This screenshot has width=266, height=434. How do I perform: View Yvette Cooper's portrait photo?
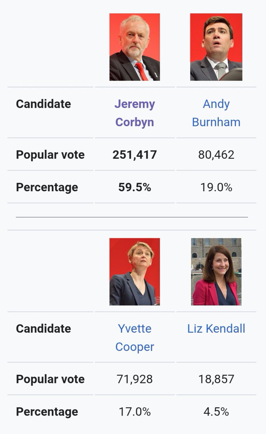[x=135, y=272]
